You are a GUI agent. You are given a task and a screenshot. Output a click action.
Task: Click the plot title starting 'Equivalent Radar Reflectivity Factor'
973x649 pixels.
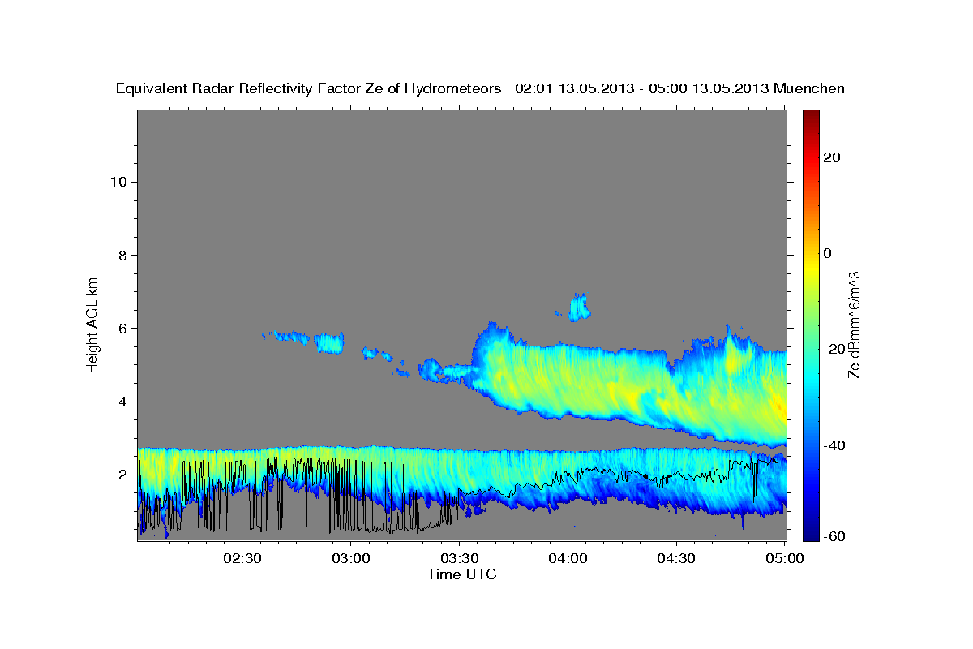click(481, 88)
